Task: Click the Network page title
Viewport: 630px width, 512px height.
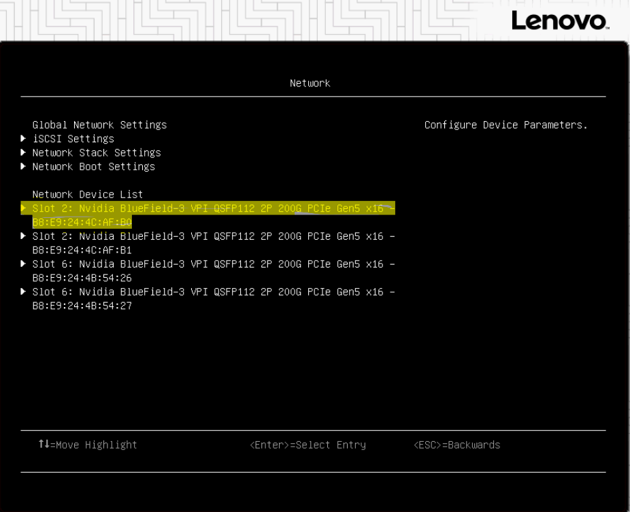Action: 310,83
